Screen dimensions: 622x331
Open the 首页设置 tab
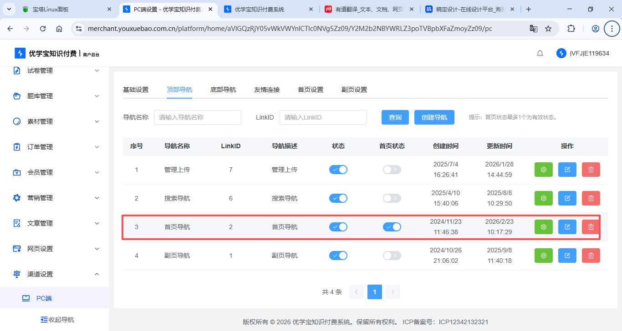(311, 90)
